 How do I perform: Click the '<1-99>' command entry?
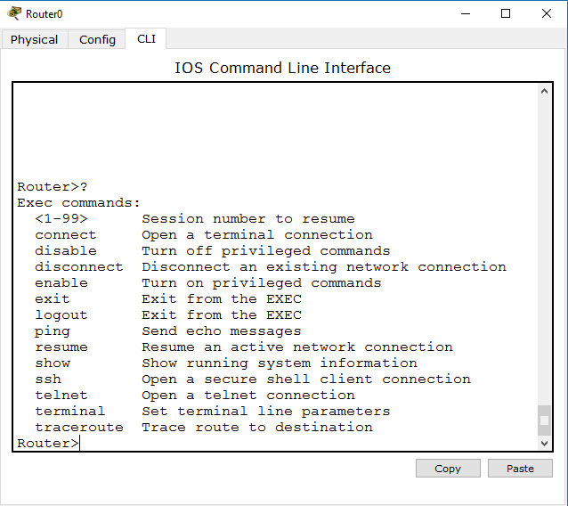click(x=61, y=218)
